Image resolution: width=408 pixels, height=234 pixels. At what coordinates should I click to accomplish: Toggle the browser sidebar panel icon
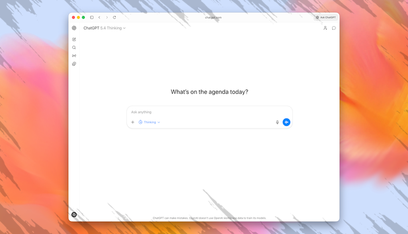click(92, 18)
